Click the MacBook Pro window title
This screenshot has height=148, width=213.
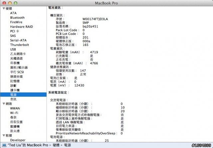point(106,3)
